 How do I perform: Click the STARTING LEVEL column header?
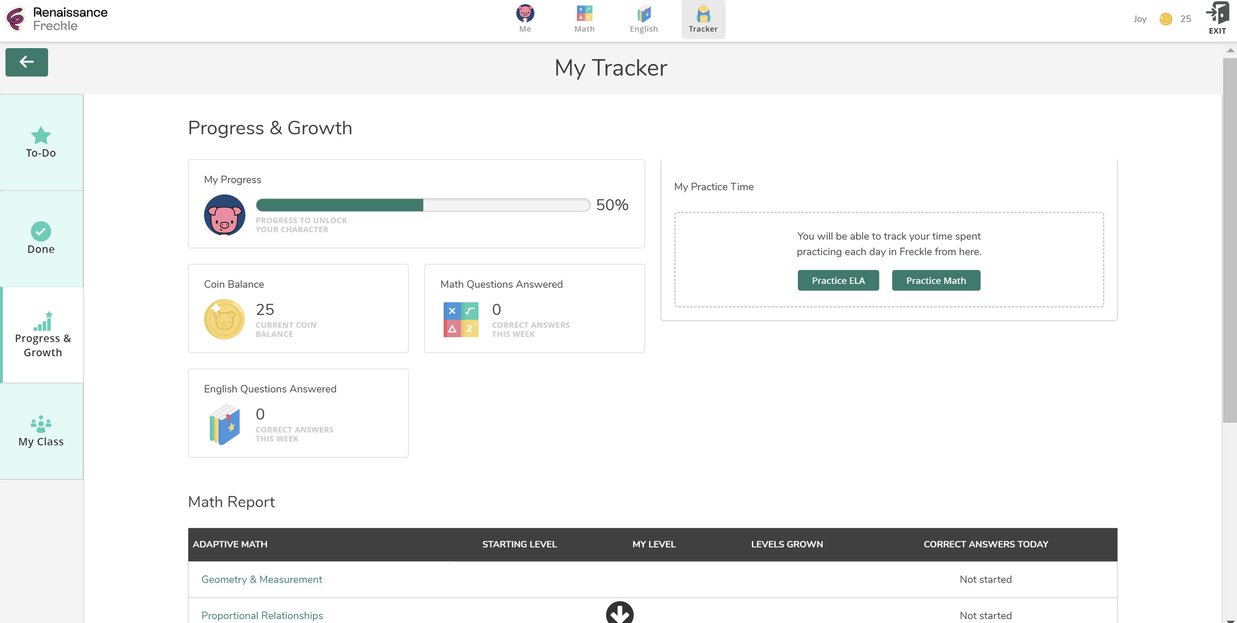coord(519,544)
